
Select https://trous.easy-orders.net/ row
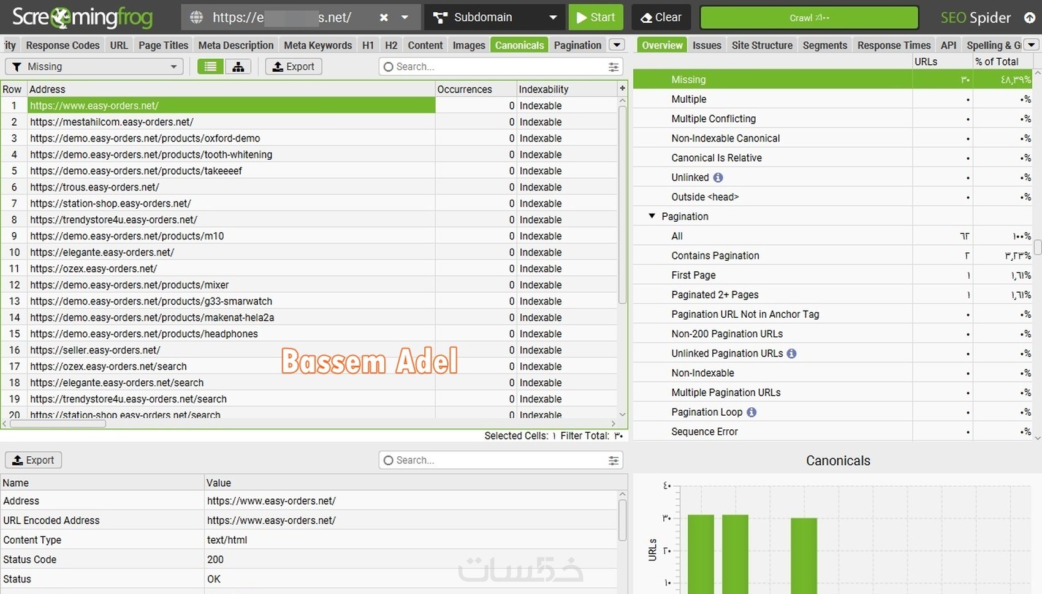tap(309, 187)
